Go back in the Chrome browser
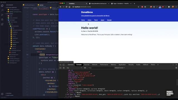The image size is (178, 100). click(61, 7)
